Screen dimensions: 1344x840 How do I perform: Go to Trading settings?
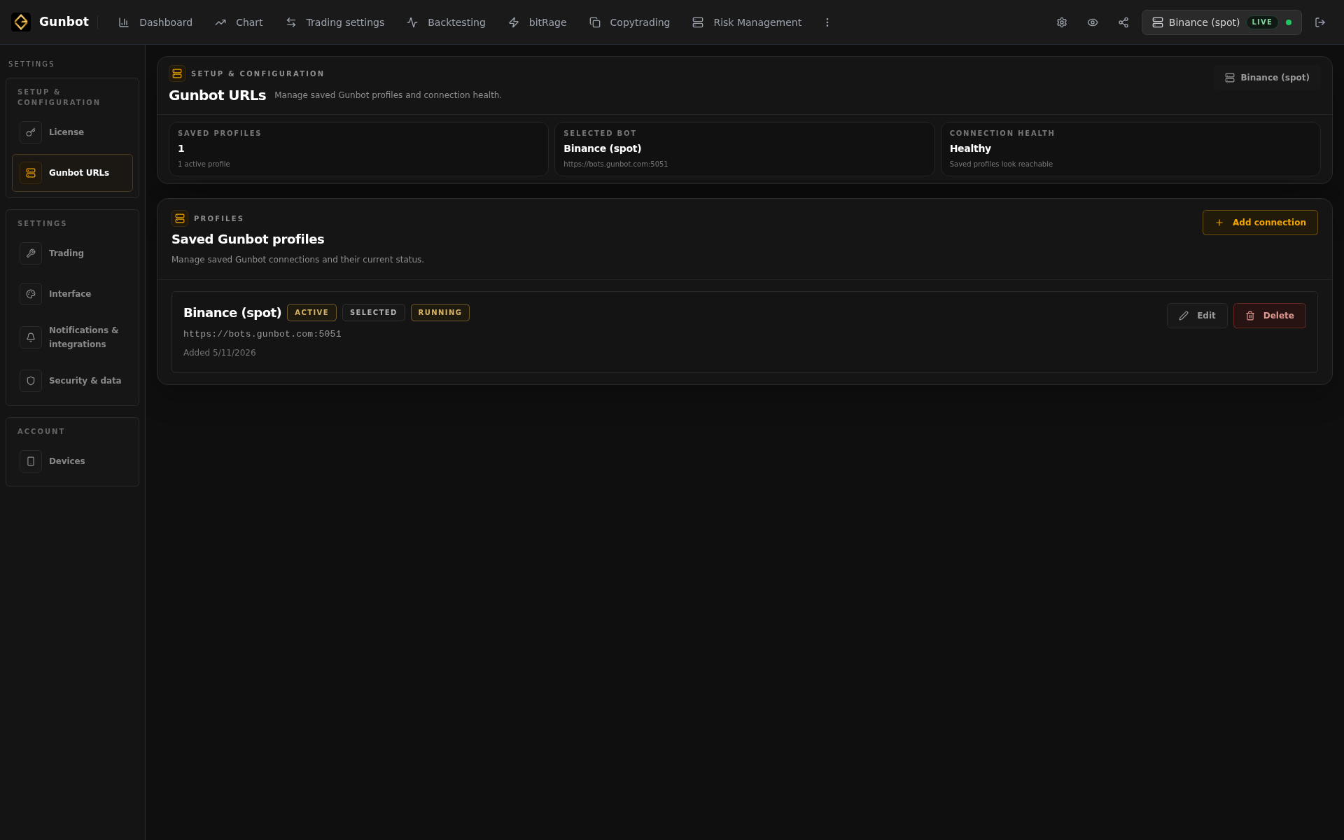[335, 22]
